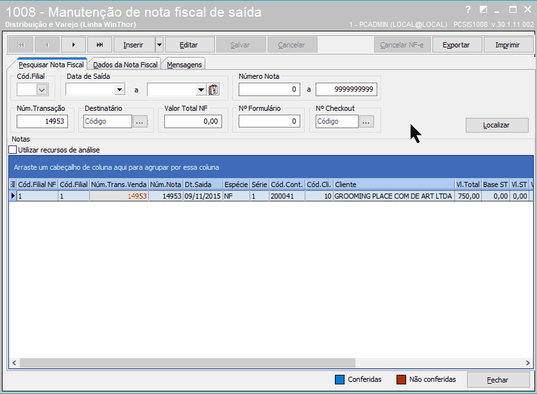Image resolution: width=537 pixels, height=394 pixels.
Task: Click the Inserir button
Action: coord(133,45)
